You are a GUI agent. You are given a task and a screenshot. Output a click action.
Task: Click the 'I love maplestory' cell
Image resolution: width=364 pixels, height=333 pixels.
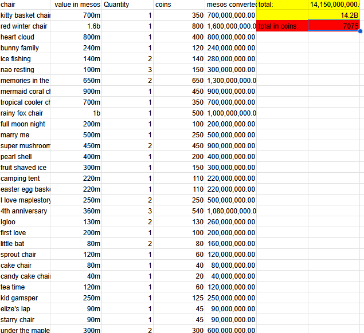[x=25, y=200]
